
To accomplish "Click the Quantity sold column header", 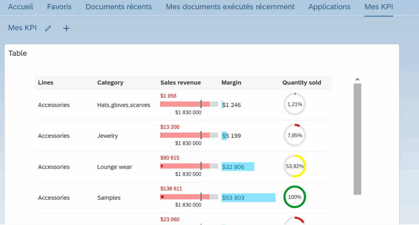I will pyautogui.click(x=302, y=82).
